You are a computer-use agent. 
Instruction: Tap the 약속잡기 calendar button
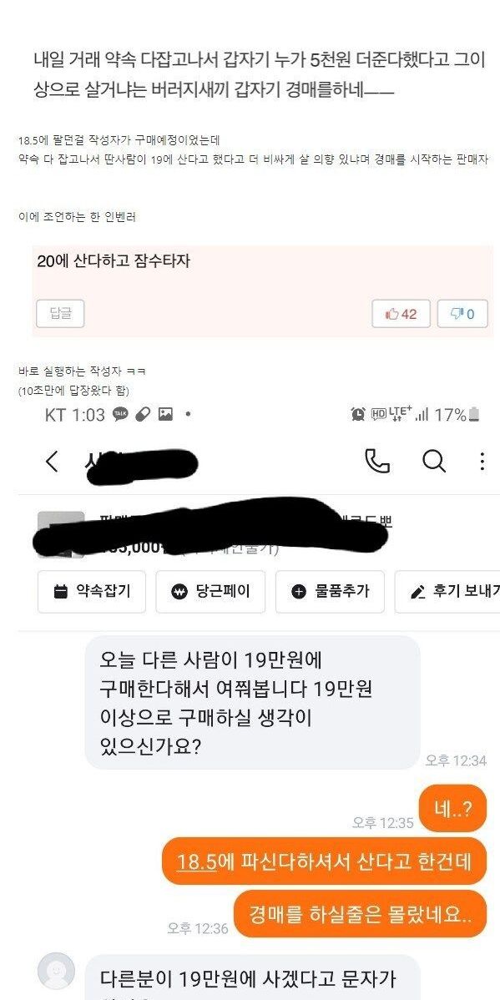92,591
